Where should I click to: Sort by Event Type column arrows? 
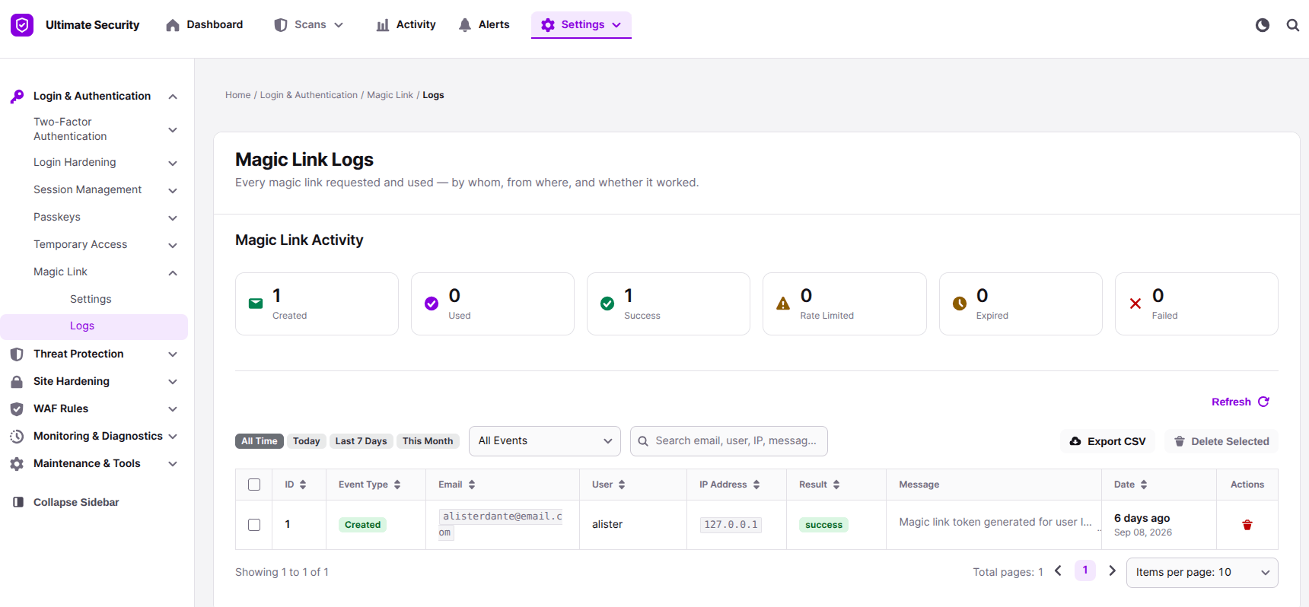pos(397,485)
